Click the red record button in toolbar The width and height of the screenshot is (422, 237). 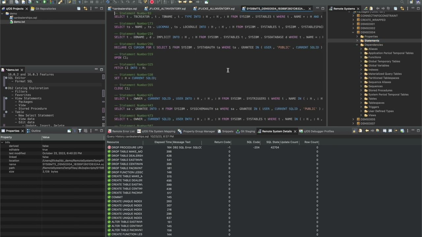tap(152, 2)
